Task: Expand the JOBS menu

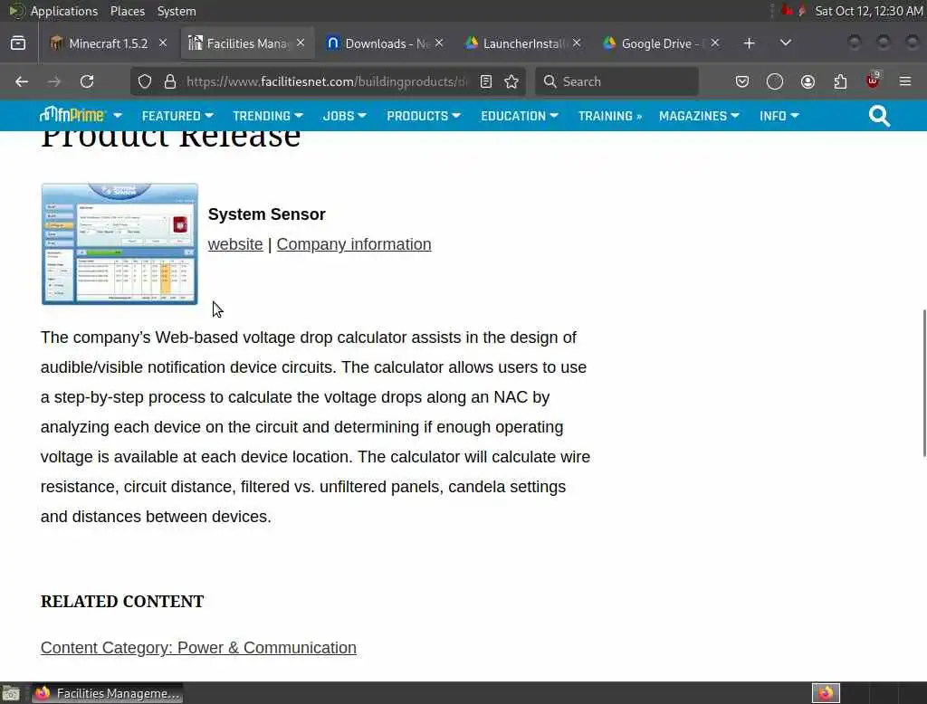Action: pos(345,116)
